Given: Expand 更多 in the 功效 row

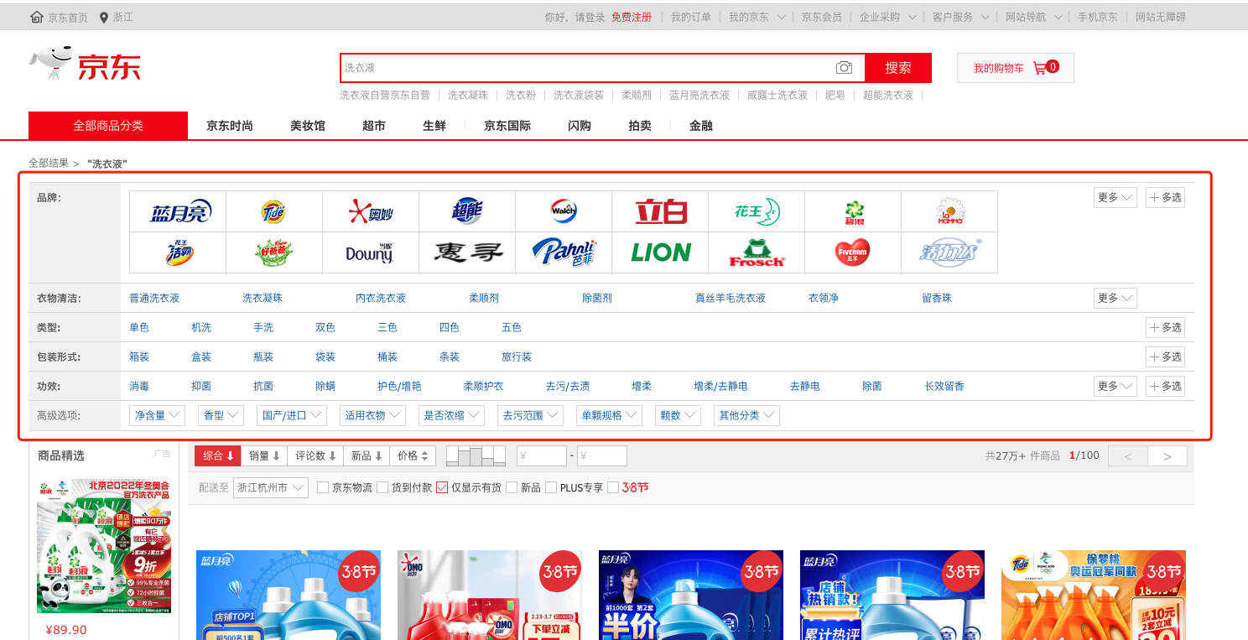Looking at the screenshot, I should (x=1115, y=386).
